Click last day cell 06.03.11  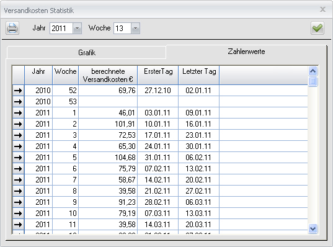(x=199, y=202)
